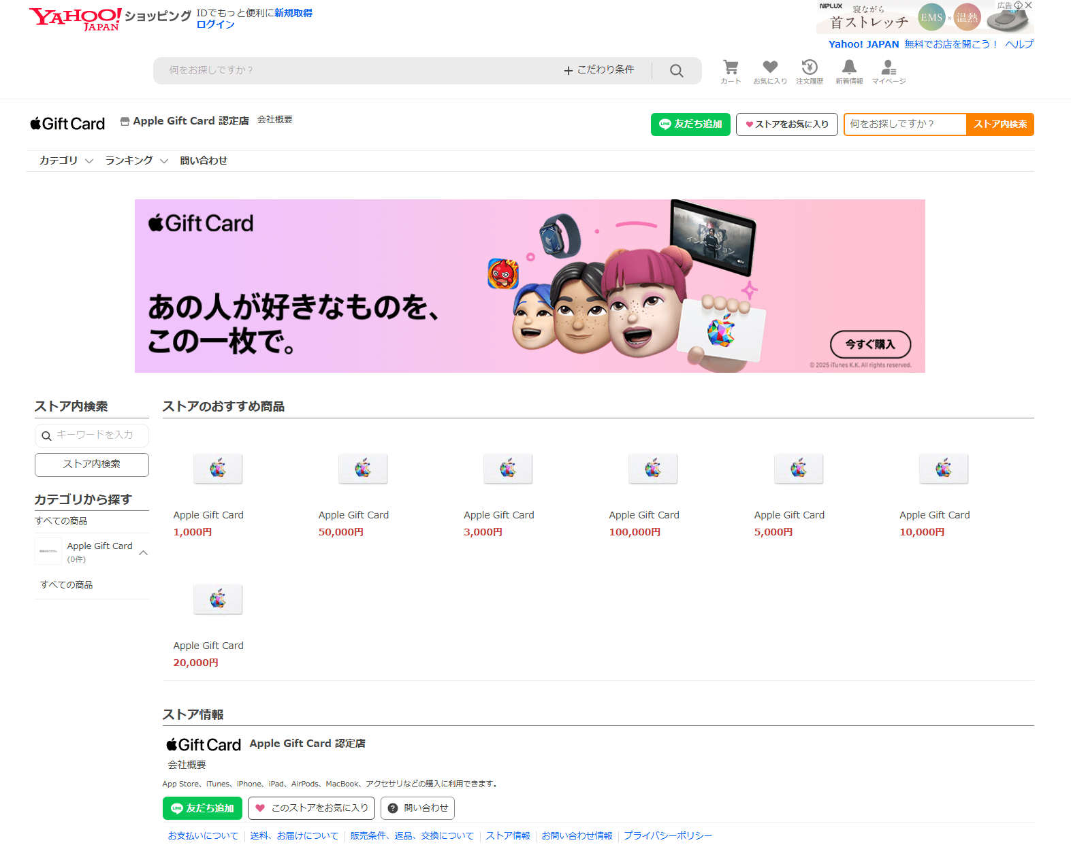Open the 問い合わせ menu item

[204, 161]
